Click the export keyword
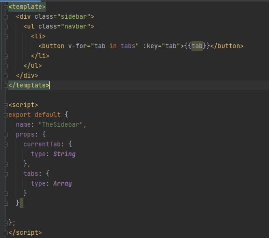The width and height of the screenshot is (269, 238). [20, 115]
